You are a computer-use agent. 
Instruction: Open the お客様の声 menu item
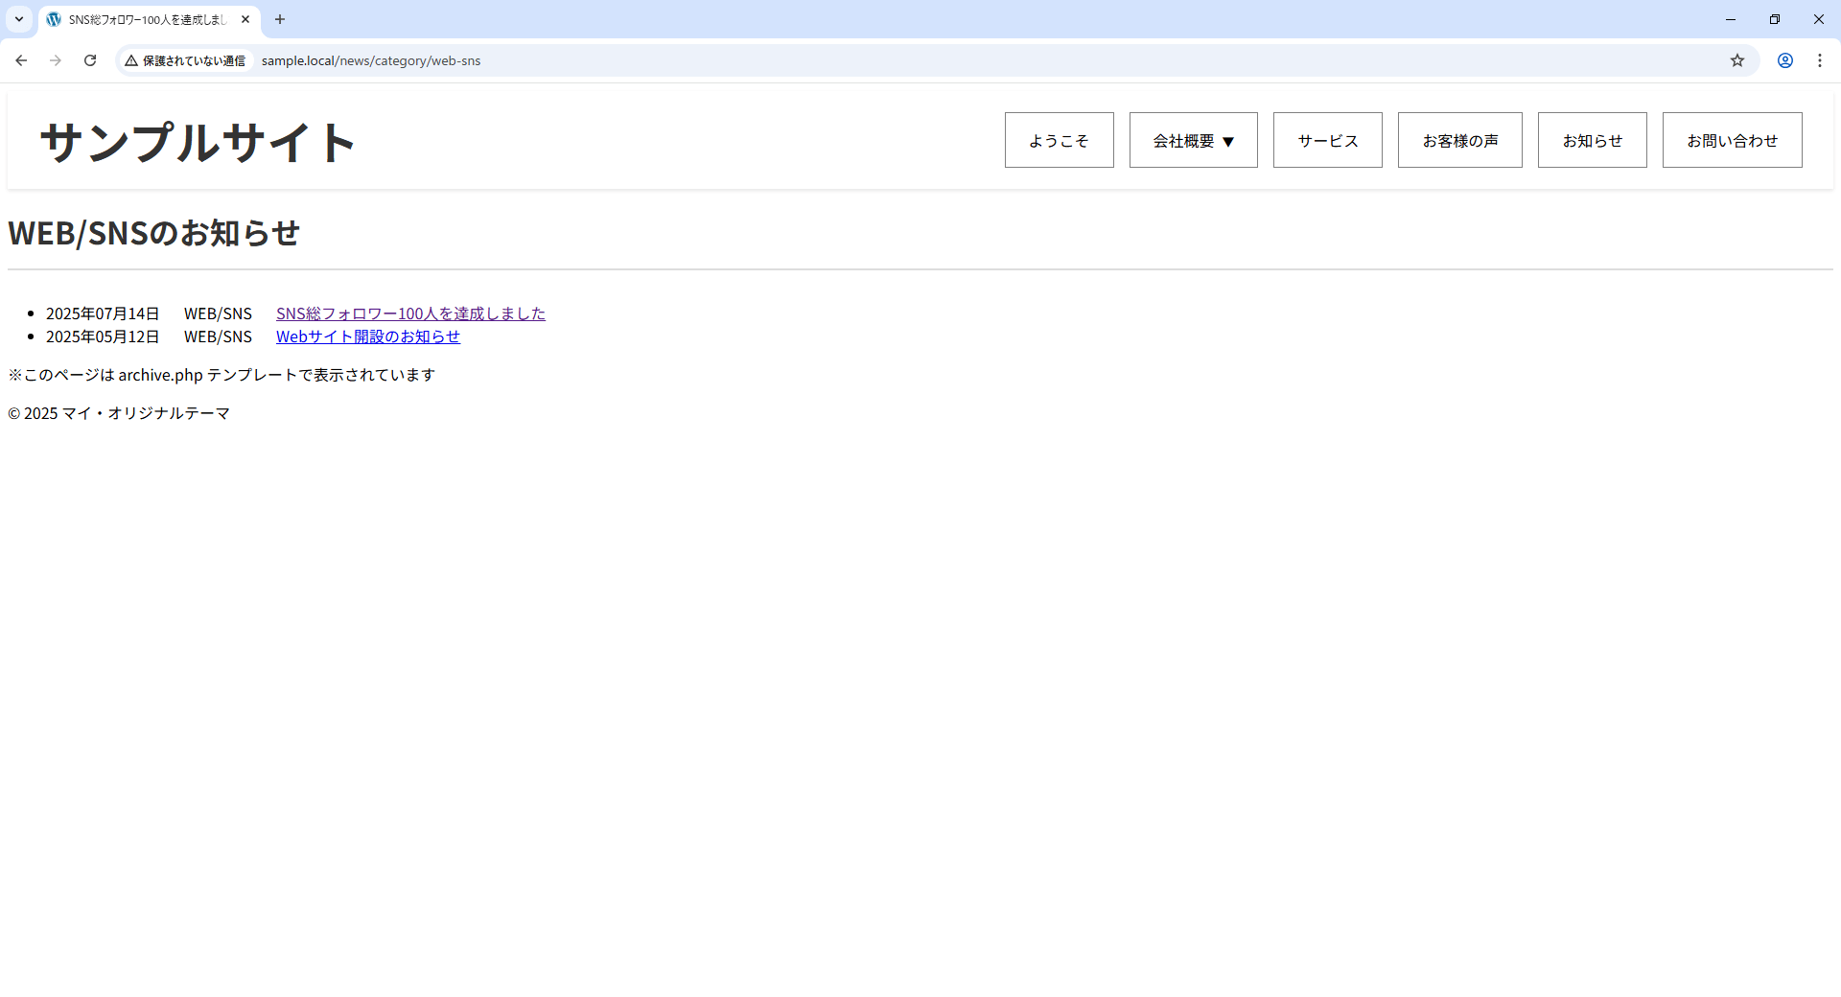[1459, 140]
